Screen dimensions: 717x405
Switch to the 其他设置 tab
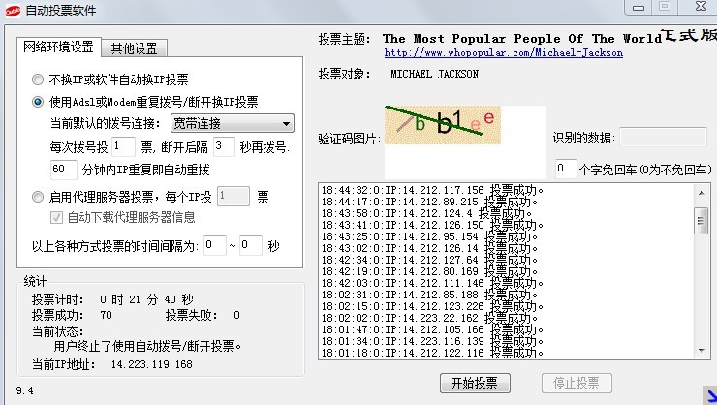point(135,48)
